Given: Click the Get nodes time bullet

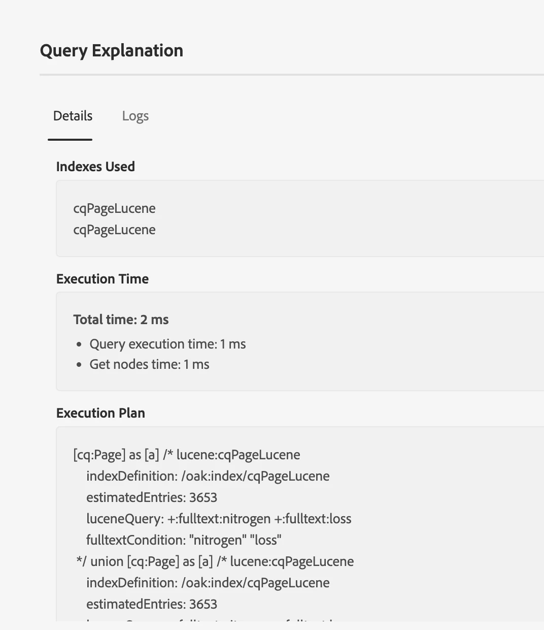Looking at the screenshot, I should click(x=149, y=364).
